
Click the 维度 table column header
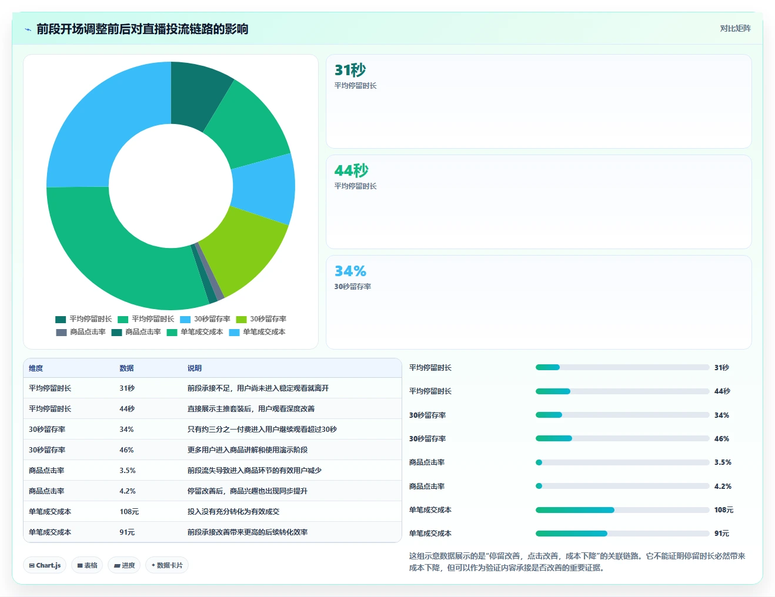[36, 368]
